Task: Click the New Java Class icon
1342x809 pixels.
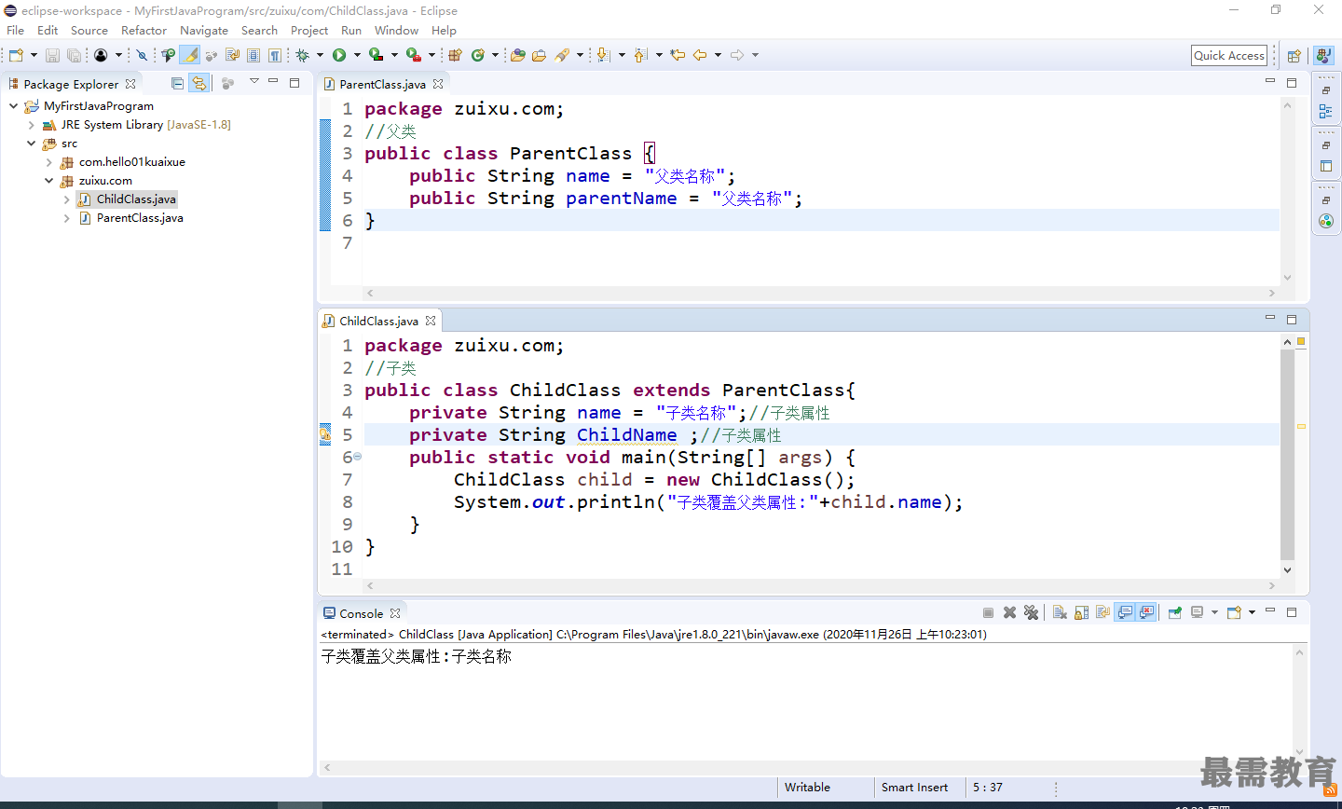Action: click(x=478, y=55)
